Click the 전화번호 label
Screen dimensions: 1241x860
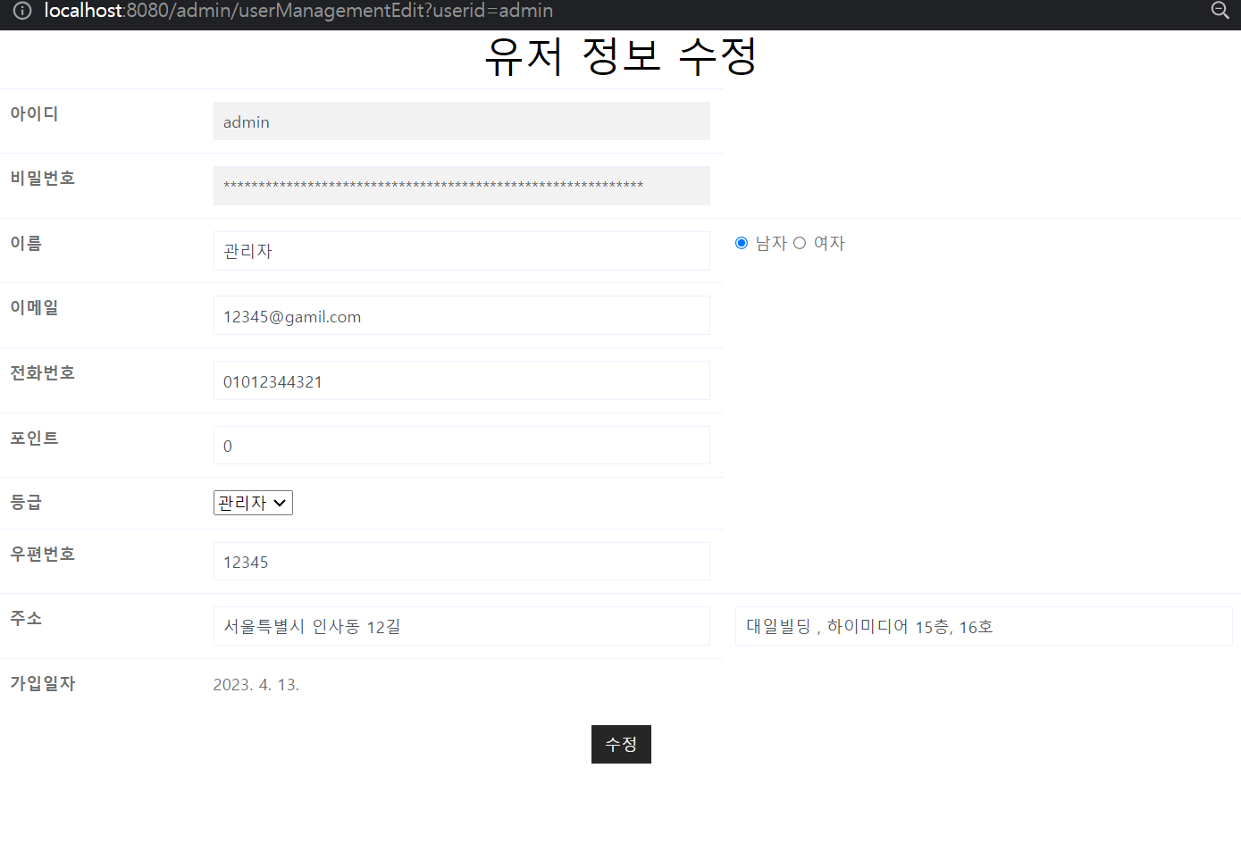[x=43, y=372]
